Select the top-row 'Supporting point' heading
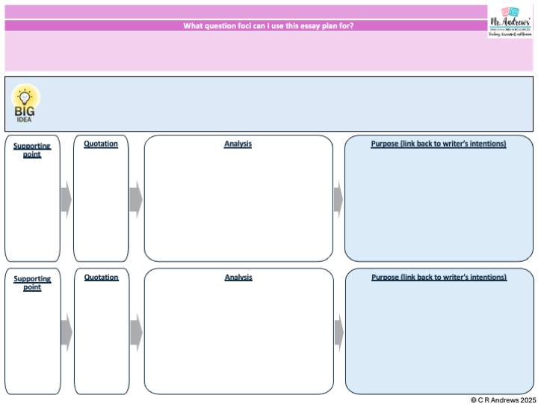Screen dimensions: 538x404 click(x=32, y=148)
